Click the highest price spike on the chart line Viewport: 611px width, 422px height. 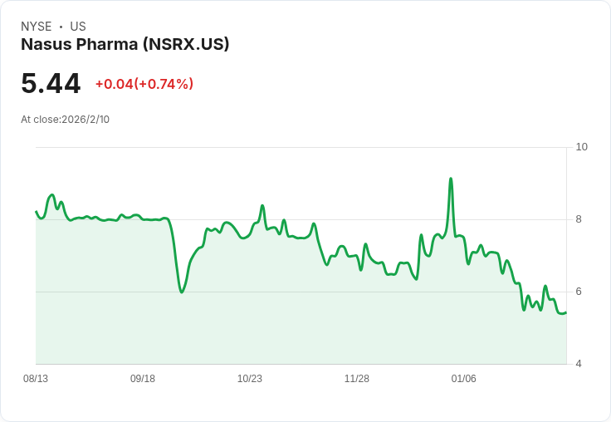(x=451, y=179)
